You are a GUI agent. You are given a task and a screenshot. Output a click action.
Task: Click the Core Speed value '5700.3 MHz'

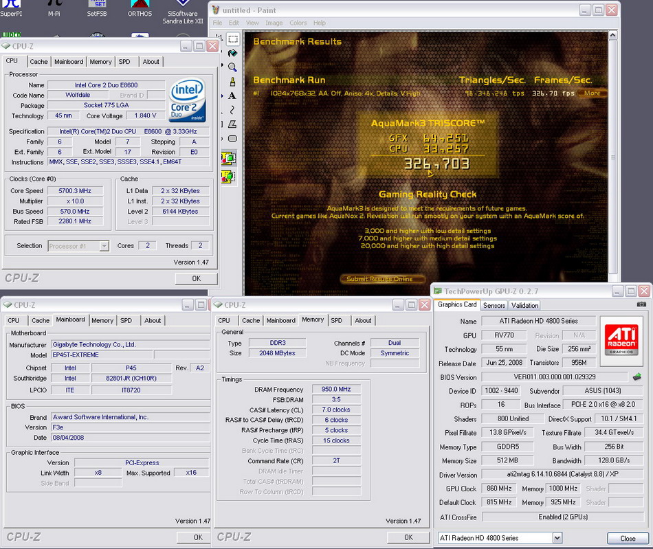75,190
